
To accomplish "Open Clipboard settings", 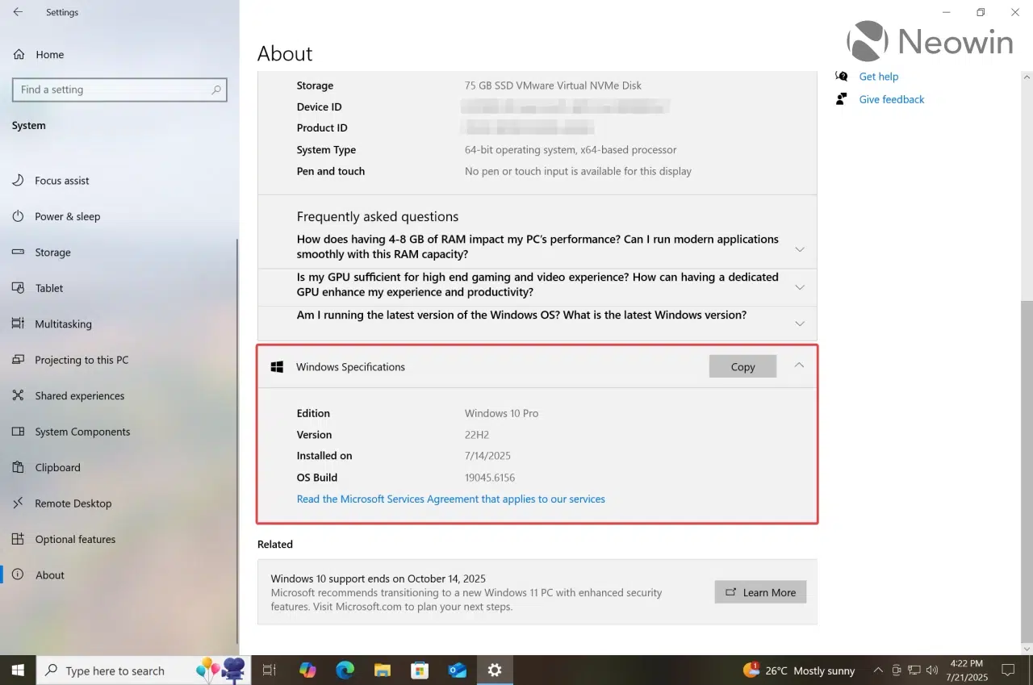I will click(57, 467).
